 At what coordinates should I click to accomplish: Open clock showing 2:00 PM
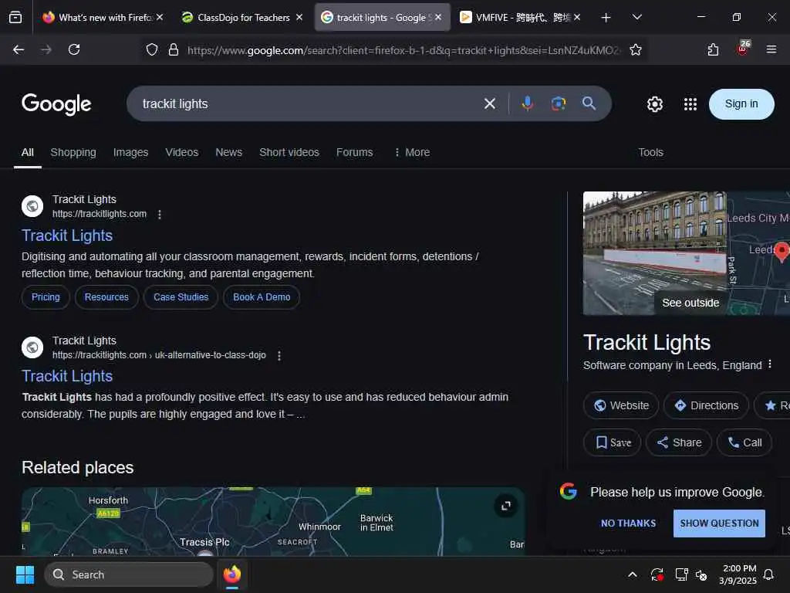point(738,574)
